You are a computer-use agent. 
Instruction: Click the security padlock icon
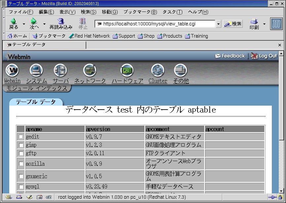(x=280, y=197)
